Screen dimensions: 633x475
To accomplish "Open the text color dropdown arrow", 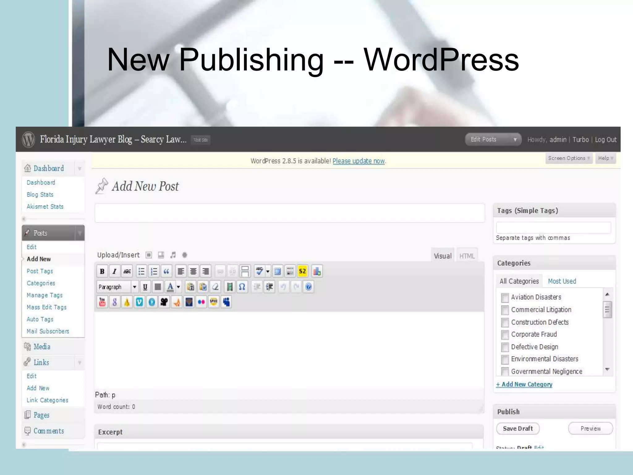I will click(178, 287).
